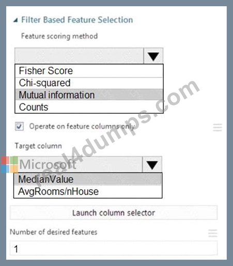The width and height of the screenshot is (233, 266).
Task: Click the Target column selection field
Action: tap(78, 165)
